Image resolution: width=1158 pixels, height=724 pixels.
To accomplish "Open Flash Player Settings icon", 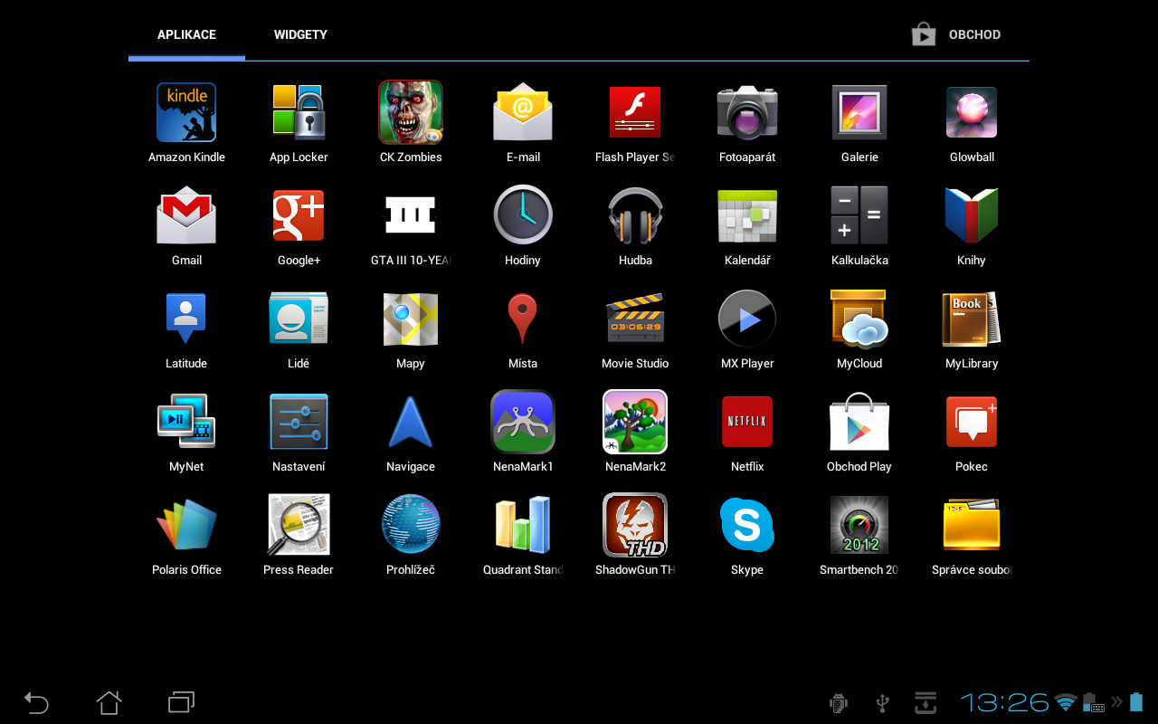I will [635, 113].
